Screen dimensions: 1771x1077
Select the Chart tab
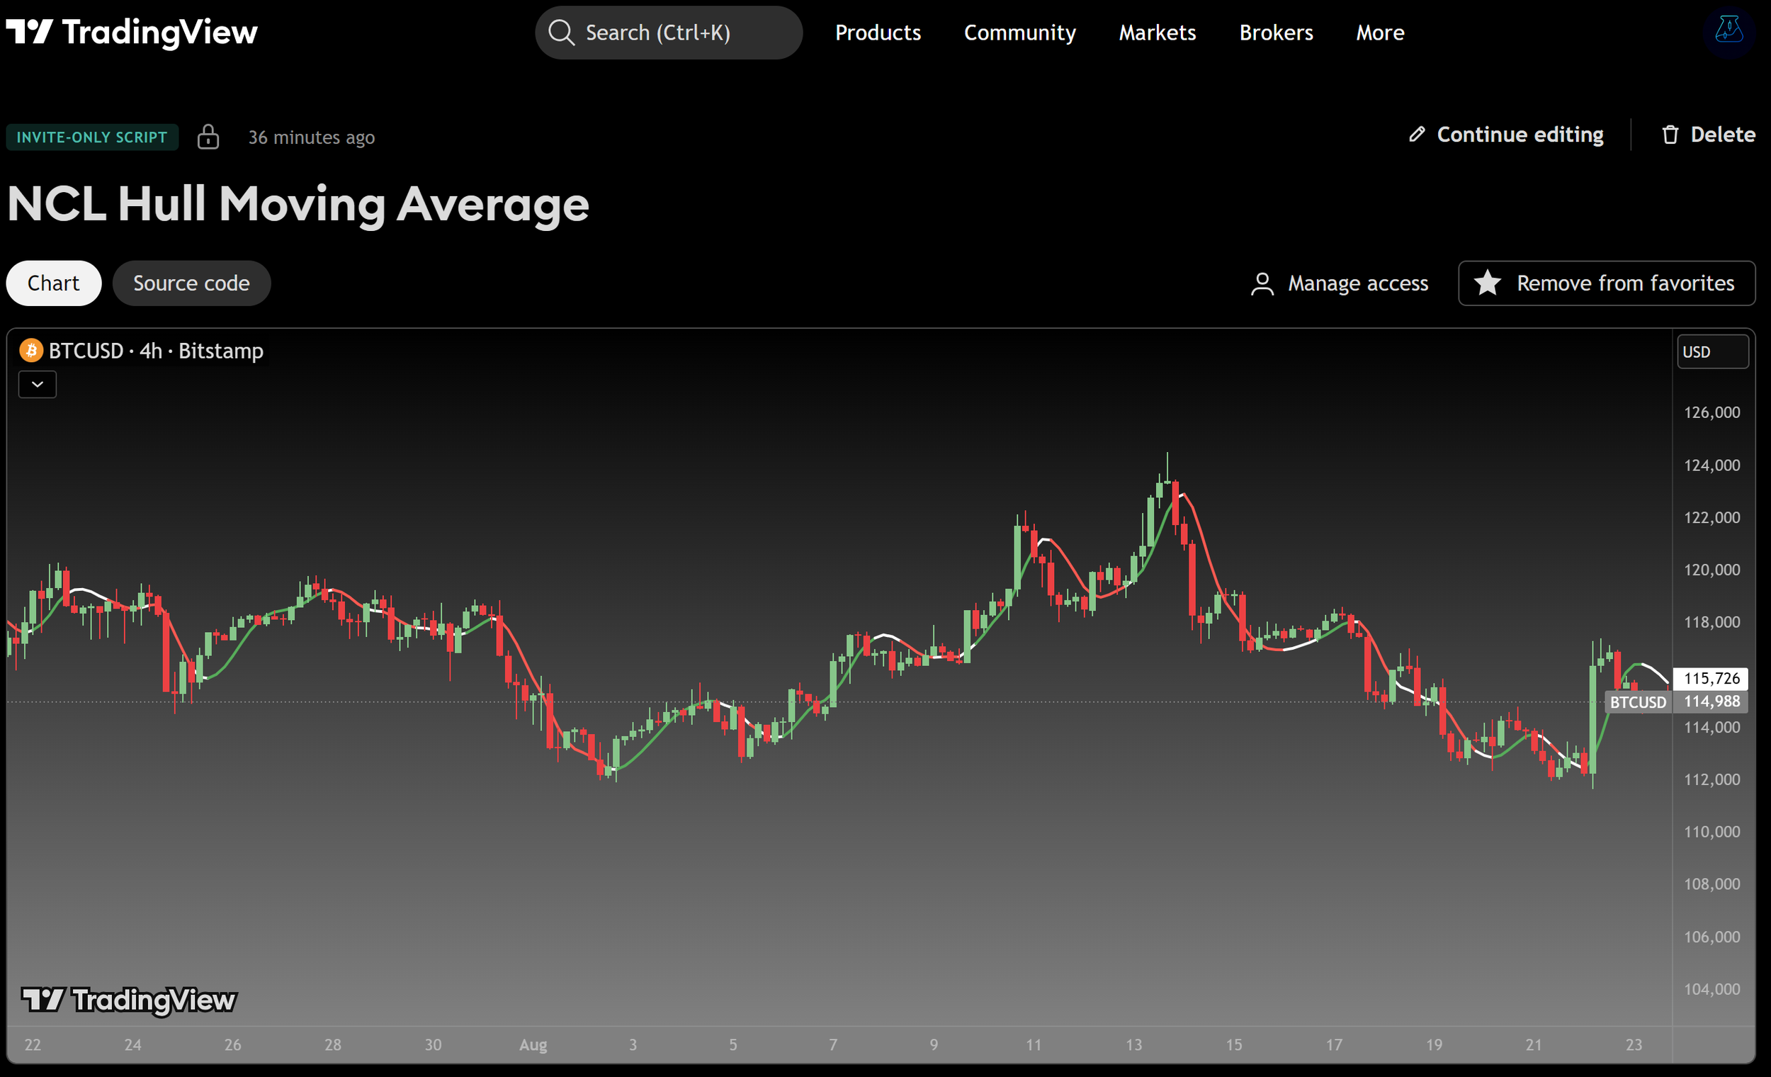[54, 283]
